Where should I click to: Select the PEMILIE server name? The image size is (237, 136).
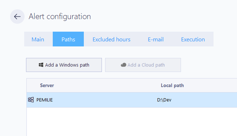pyautogui.click(x=44, y=100)
